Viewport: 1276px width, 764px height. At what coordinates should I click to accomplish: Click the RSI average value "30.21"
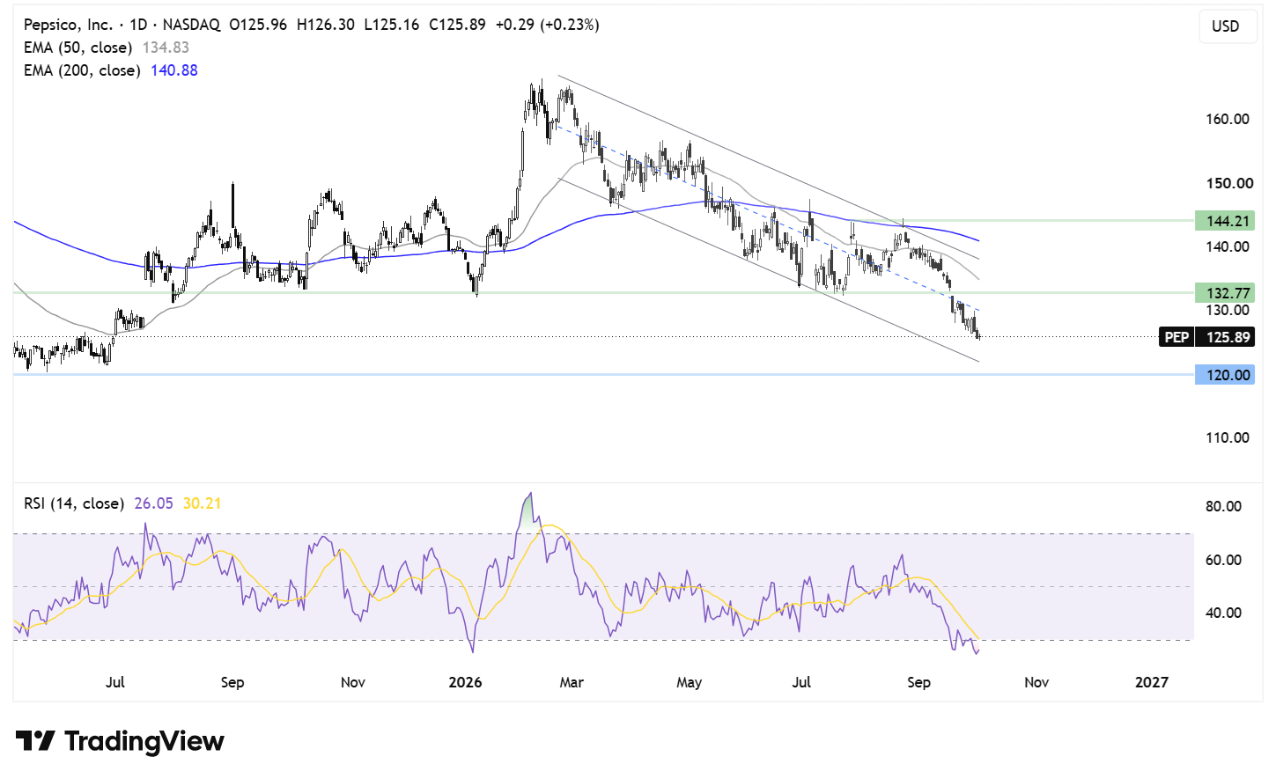(x=202, y=503)
